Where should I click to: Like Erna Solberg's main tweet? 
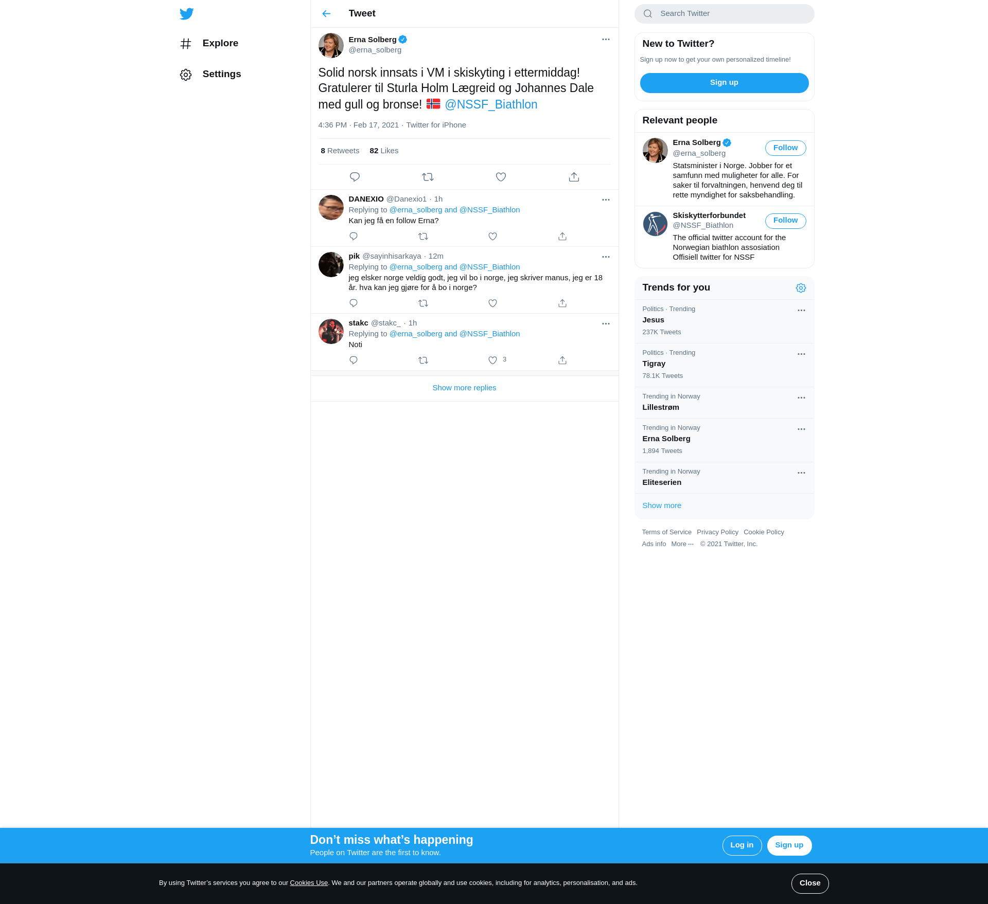pos(501,177)
